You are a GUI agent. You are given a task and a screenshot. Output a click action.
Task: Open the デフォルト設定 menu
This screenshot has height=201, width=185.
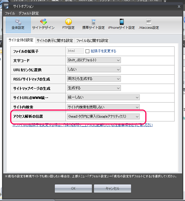coord(28,13)
